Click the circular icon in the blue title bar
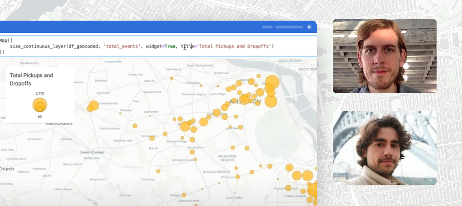 point(309,27)
